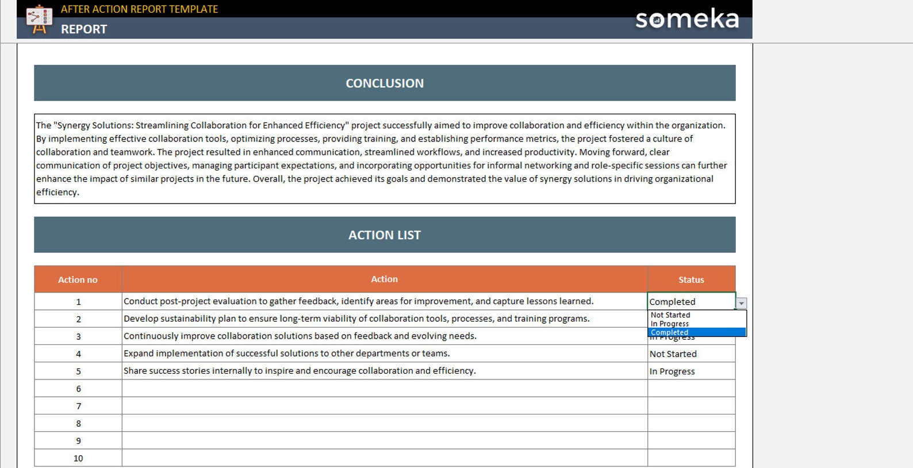This screenshot has width=913, height=468.
Task: Select action number 1 cell
Action: tap(78, 301)
